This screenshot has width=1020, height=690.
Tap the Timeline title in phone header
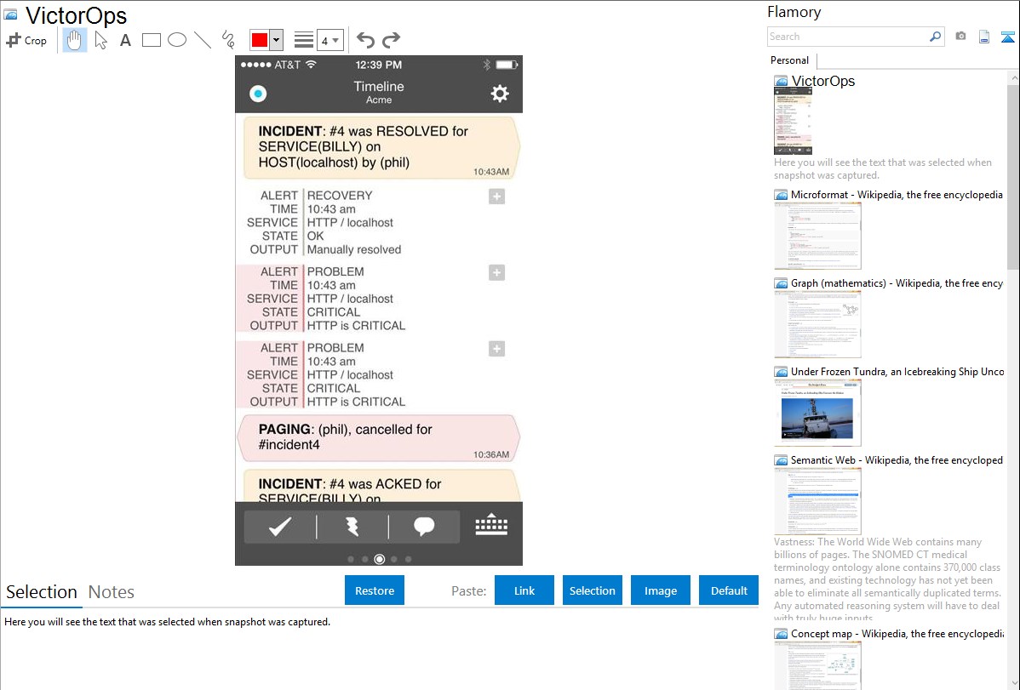379,87
